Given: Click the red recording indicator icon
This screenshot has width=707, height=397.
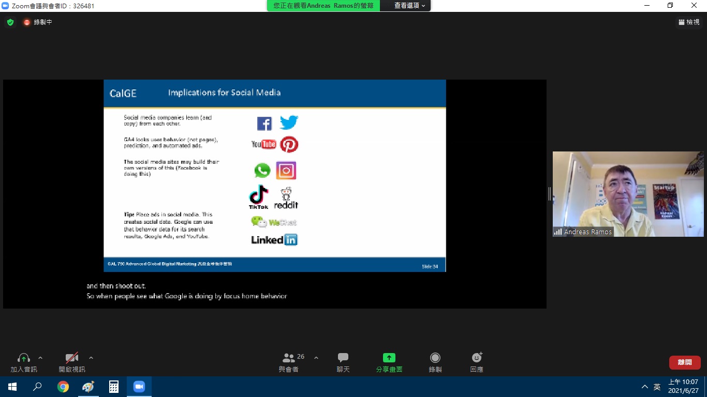Looking at the screenshot, I should pos(27,22).
